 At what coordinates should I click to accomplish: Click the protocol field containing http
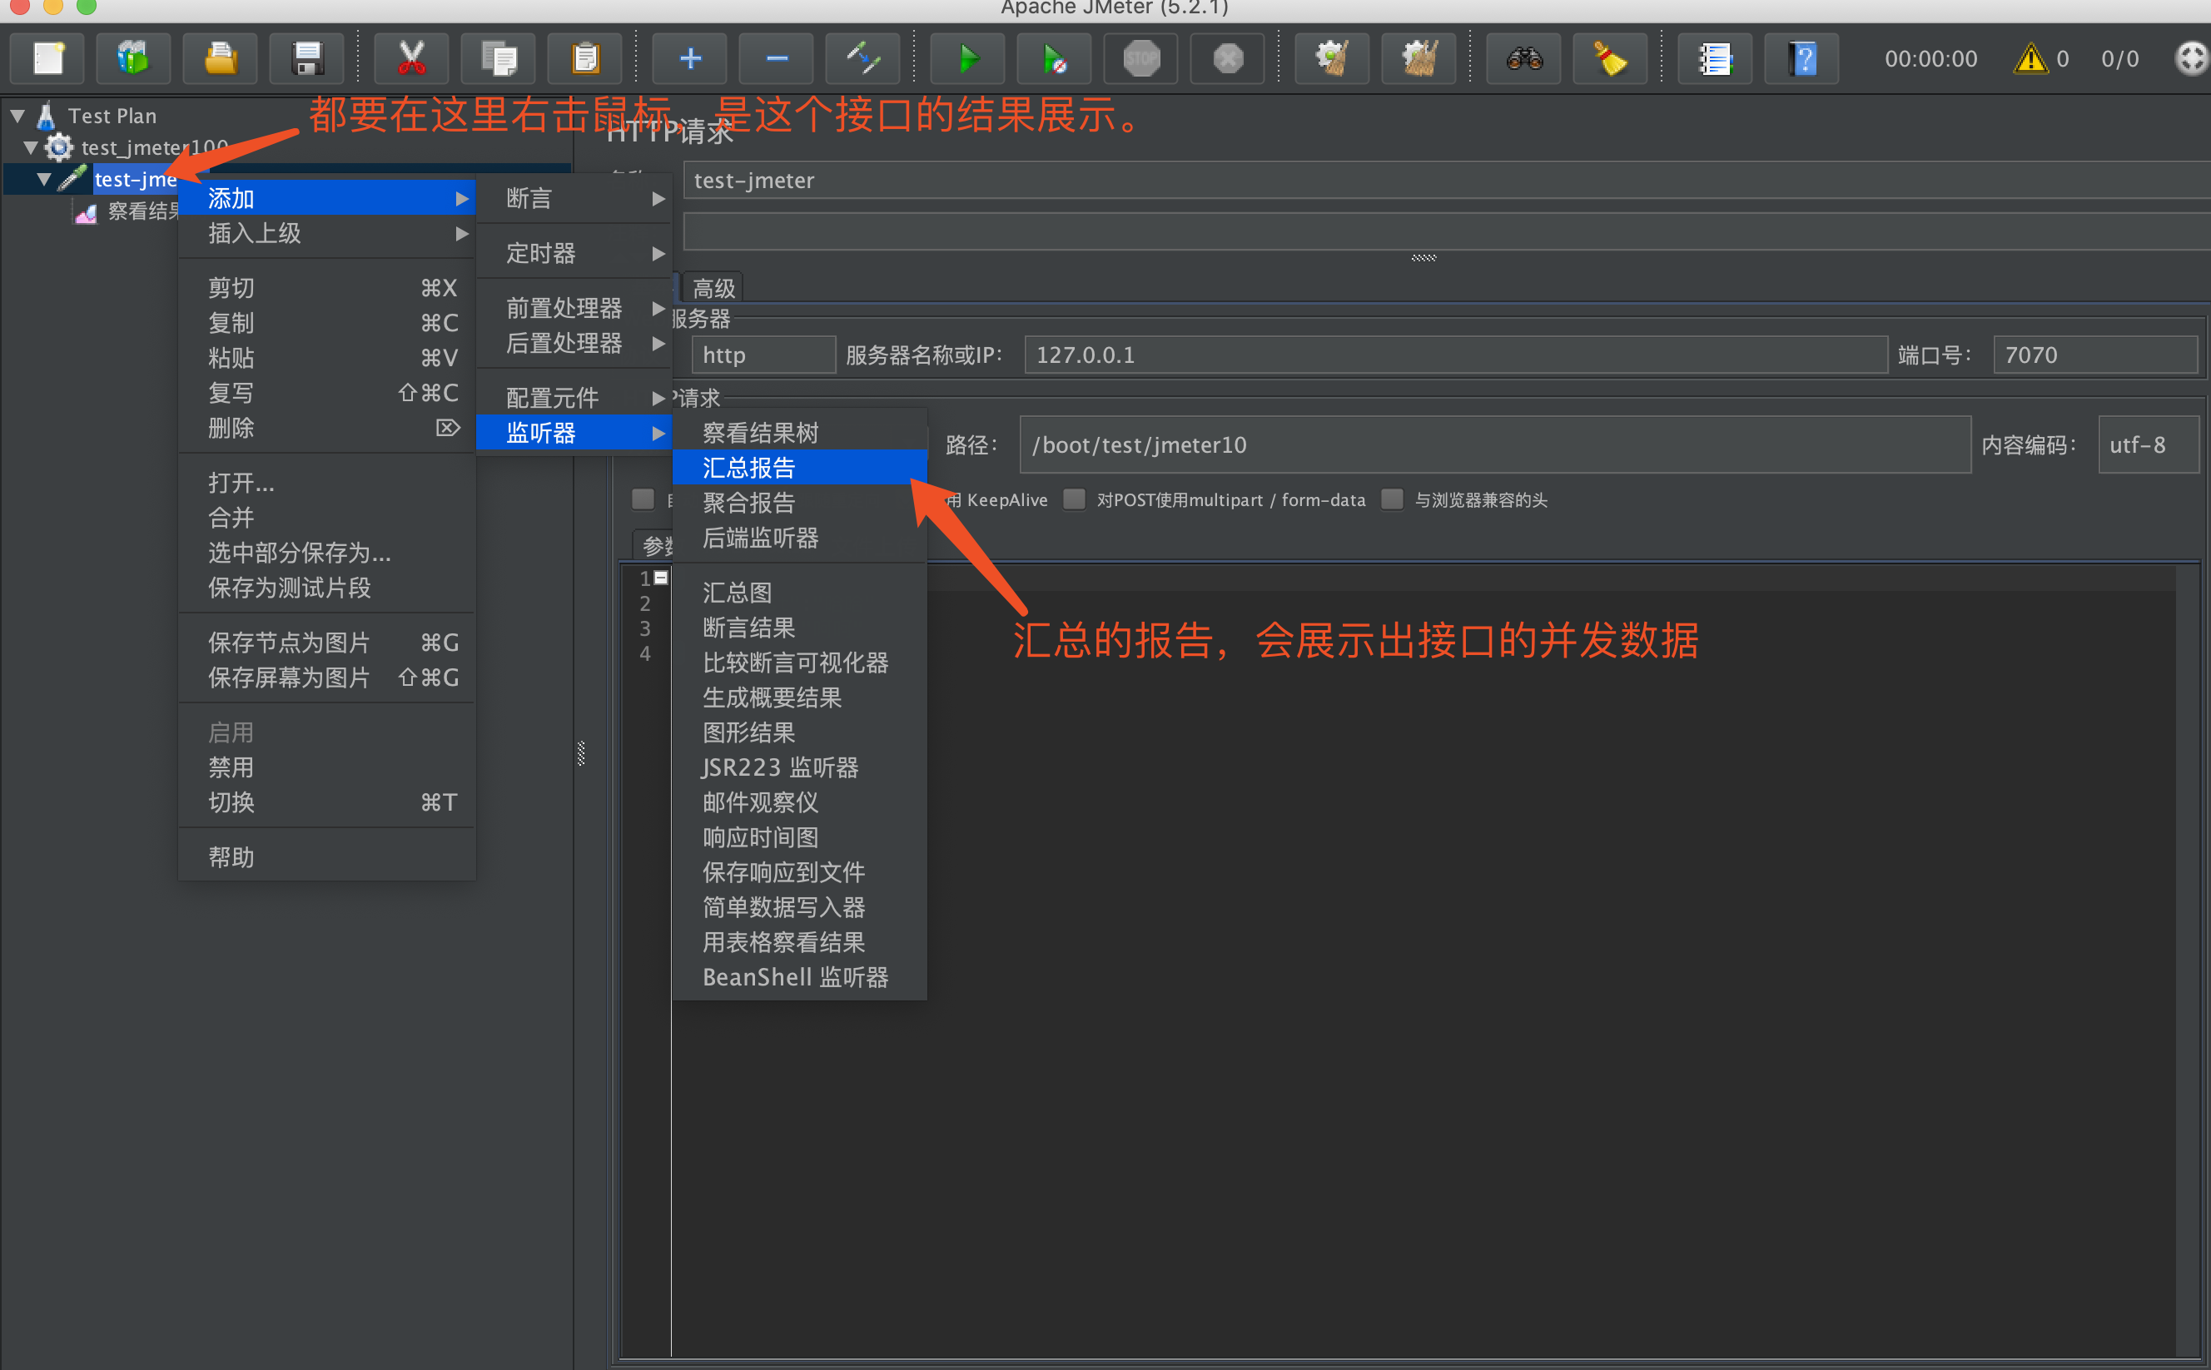763,355
